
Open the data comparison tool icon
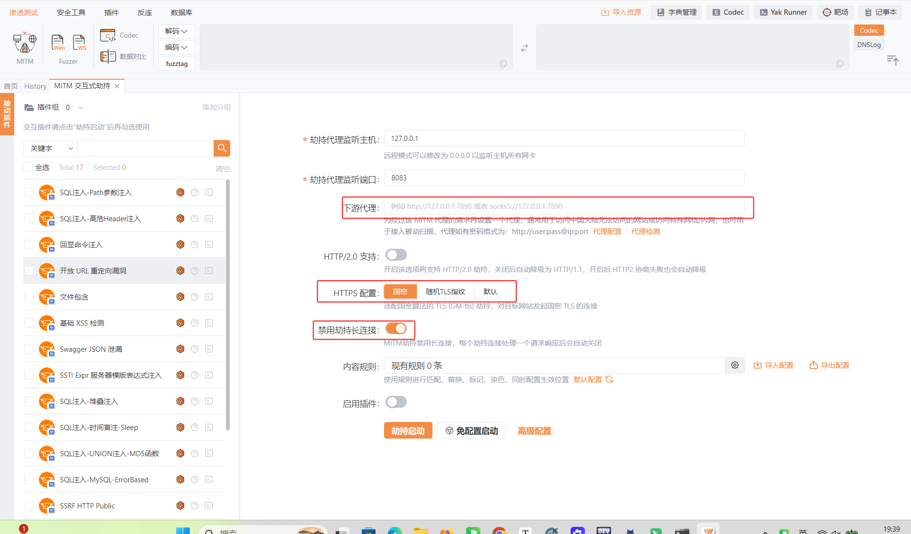pos(108,56)
